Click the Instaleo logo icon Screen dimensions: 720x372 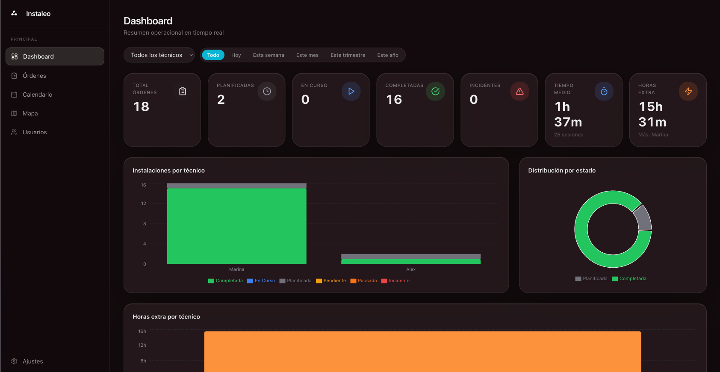(14, 13)
